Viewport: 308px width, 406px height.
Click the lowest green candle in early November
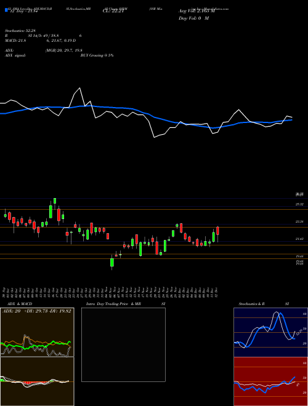112,262
